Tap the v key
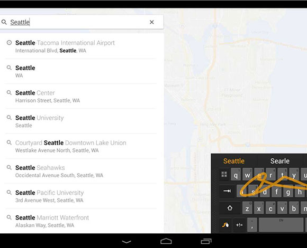This screenshot has width=307, height=248. click(x=282, y=208)
